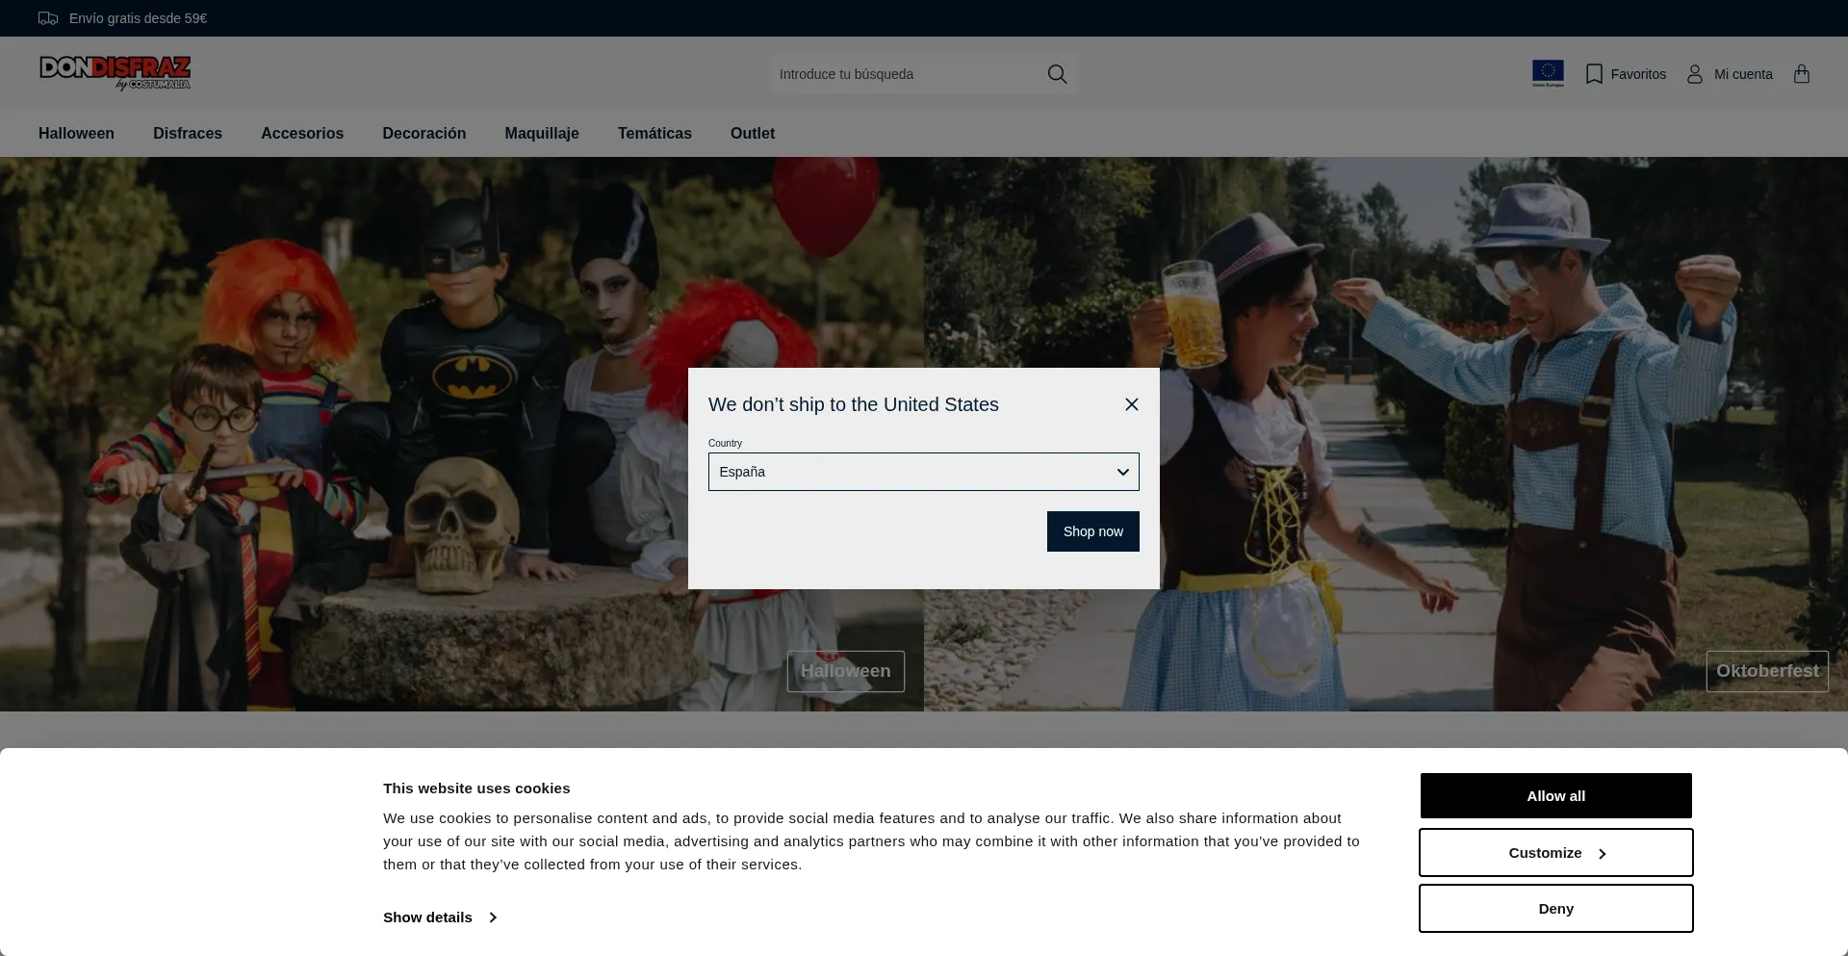
Task: Close the shipping notice popup
Action: (x=1132, y=404)
